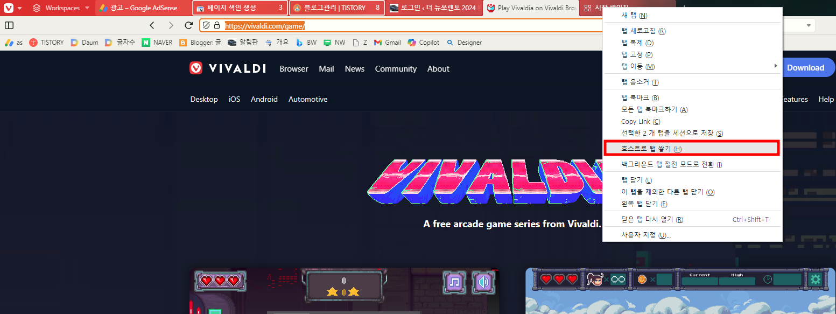
Task: Go back with the back arrow
Action: [x=152, y=25]
